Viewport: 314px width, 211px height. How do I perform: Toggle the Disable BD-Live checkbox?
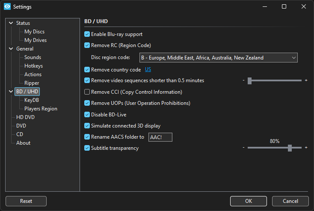pos(87,115)
